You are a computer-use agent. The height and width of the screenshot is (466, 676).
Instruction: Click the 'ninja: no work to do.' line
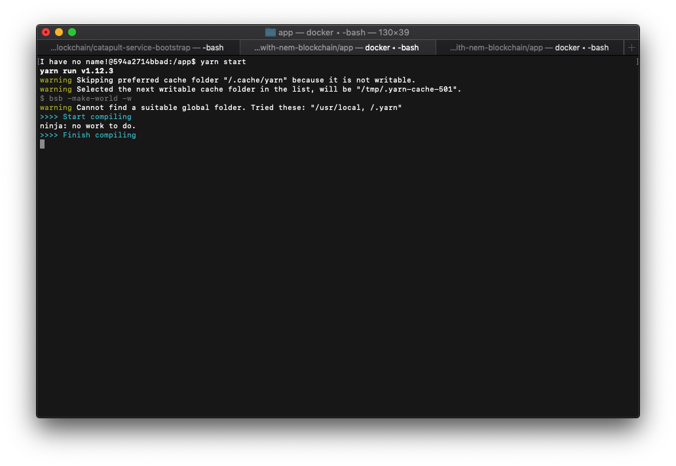(x=88, y=126)
